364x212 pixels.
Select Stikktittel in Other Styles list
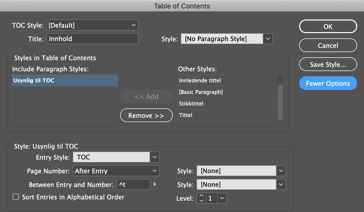(228, 104)
